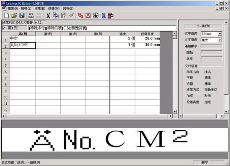
Task: Select cell containing 中文 in row 1
Action: coord(23,39)
